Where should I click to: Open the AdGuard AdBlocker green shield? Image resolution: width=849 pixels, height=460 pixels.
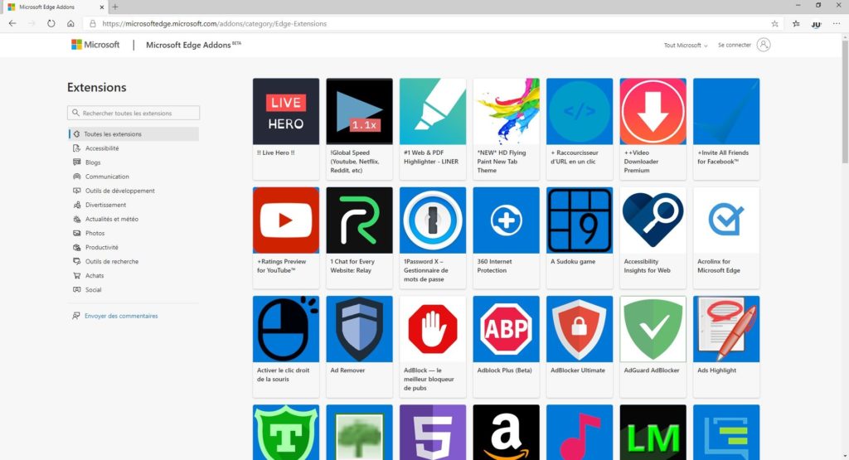point(653,329)
